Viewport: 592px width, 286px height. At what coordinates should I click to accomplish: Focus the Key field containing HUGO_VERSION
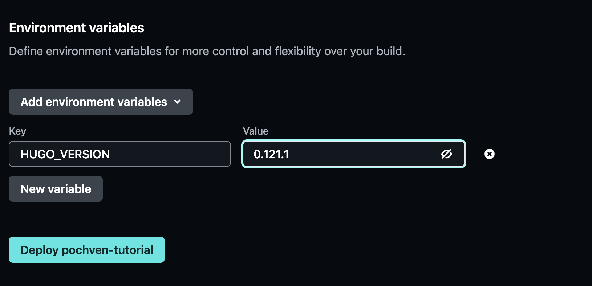point(119,154)
